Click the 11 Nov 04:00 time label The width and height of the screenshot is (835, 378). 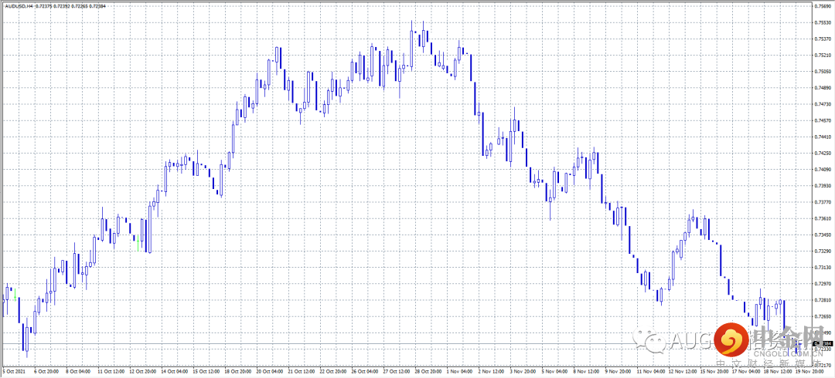click(652, 372)
